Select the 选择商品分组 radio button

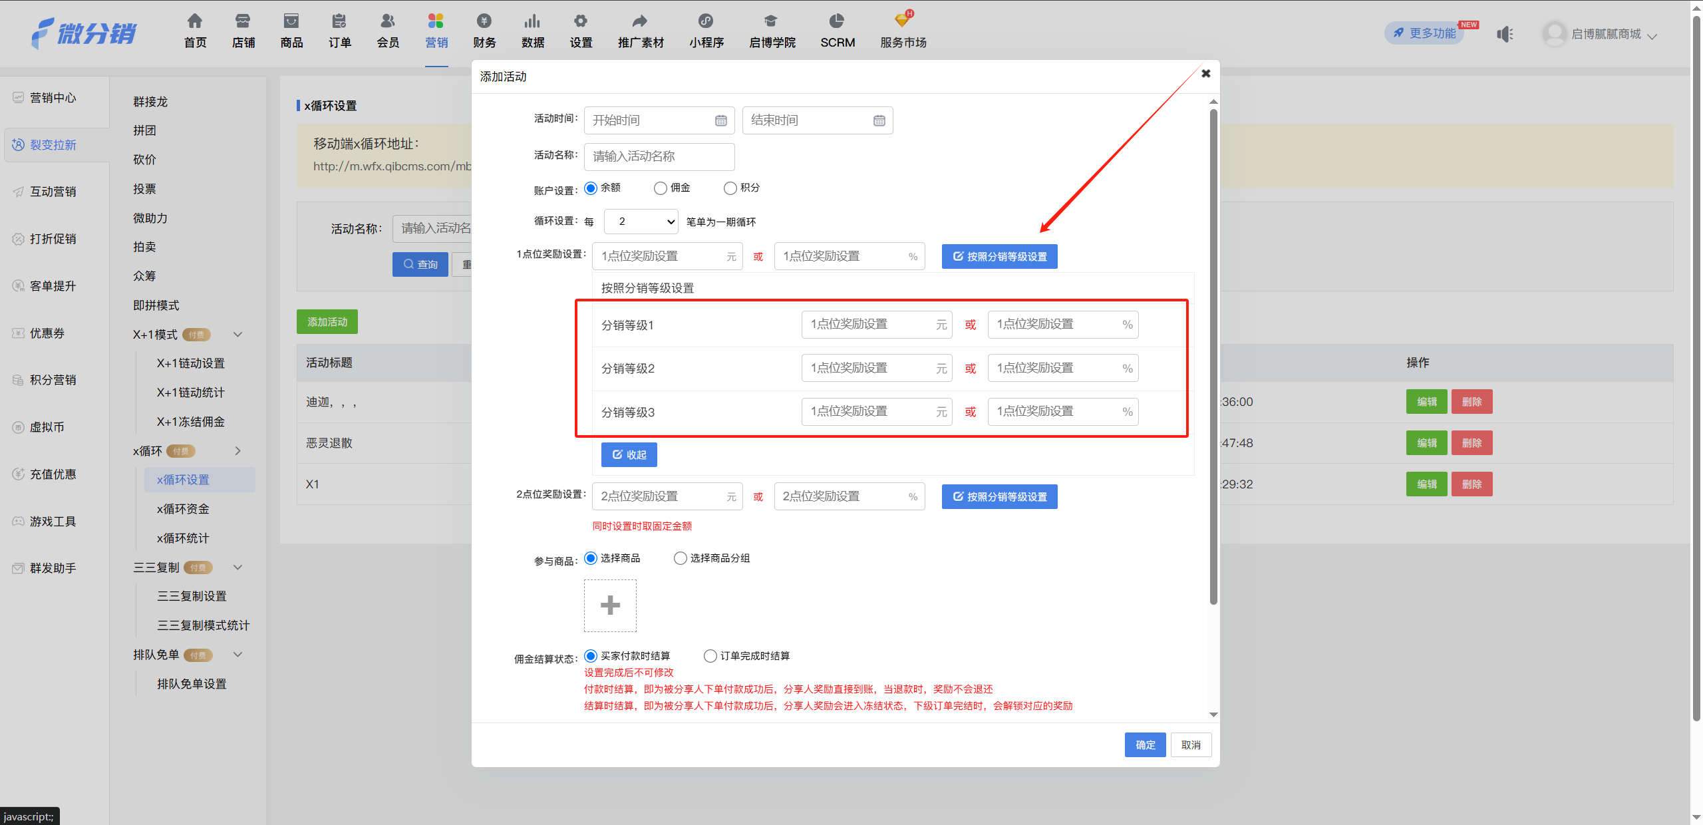click(681, 558)
